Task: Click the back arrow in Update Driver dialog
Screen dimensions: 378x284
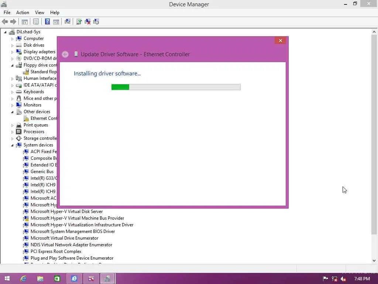Action: 65,54
